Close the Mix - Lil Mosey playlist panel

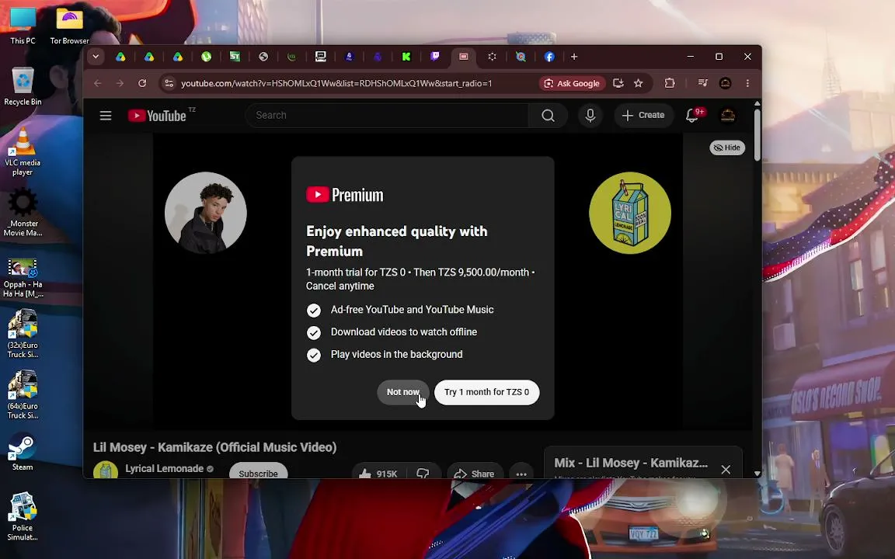[726, 470]
